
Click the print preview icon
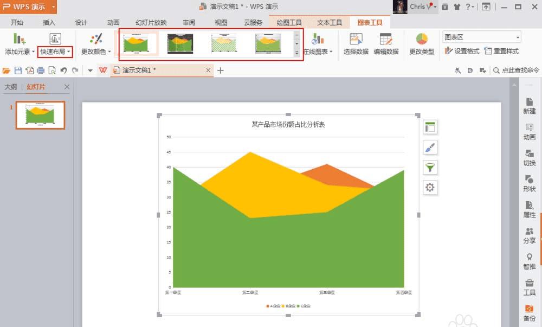coord(52,70)
